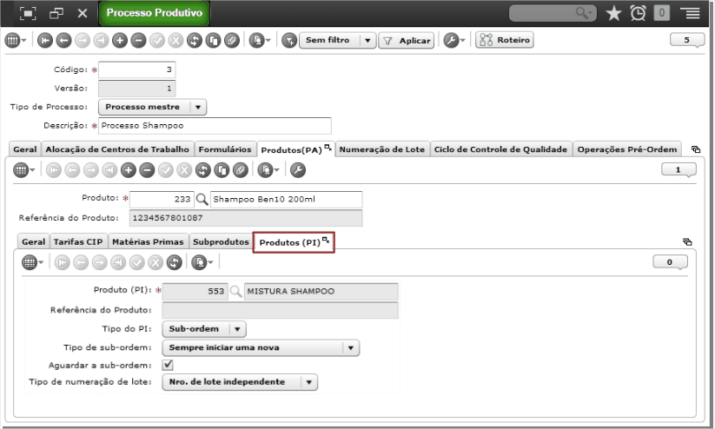Click wrench settings in Produtos(PA) toolbar
This screenshot has width=715, height=429.
point(298,170)
